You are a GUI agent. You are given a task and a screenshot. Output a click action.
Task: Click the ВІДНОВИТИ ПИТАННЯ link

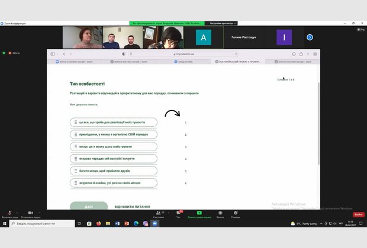point(132,207)
